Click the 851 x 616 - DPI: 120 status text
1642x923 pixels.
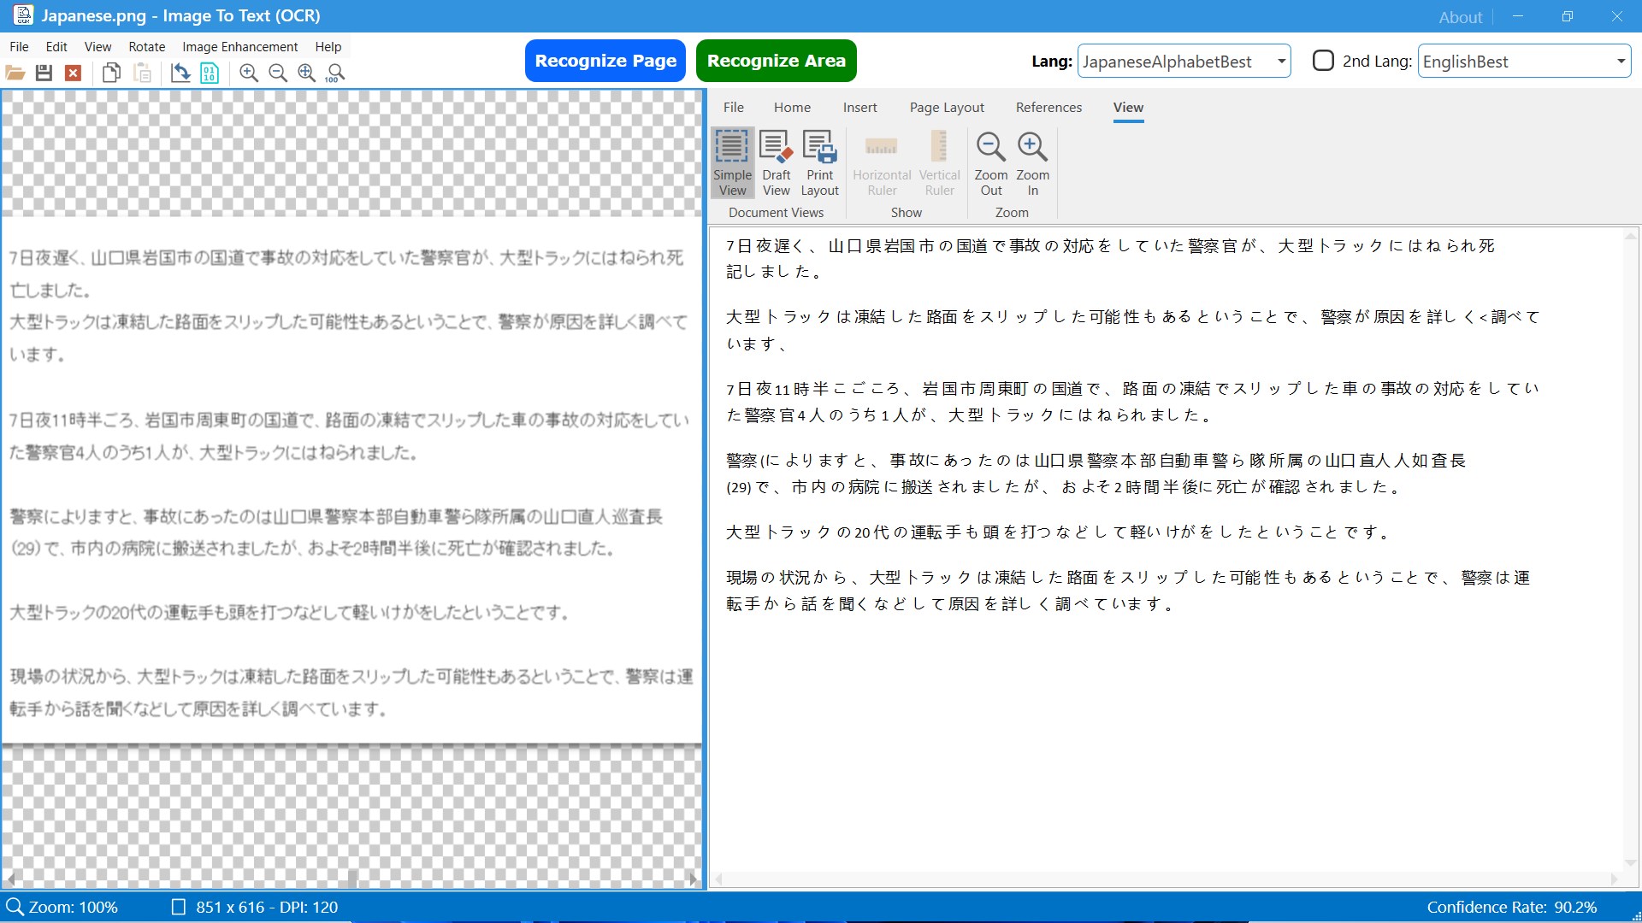click(267, 907)
